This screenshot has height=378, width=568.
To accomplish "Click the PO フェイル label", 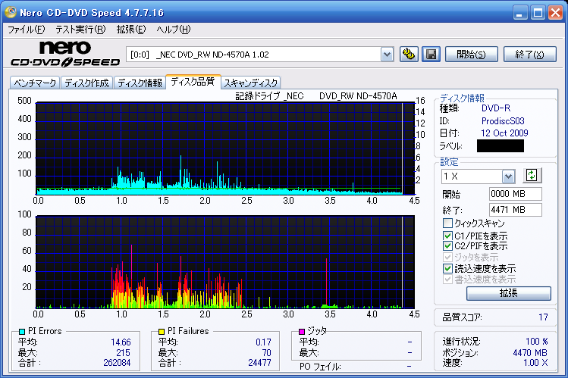I will coord(320,367).
